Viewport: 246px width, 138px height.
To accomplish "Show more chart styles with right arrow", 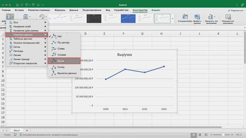I will pos(173,18).
